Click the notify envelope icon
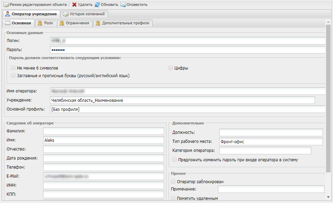The width and height of the screenshot is (333, 203). pyautogui.click(x=123, y=5)
